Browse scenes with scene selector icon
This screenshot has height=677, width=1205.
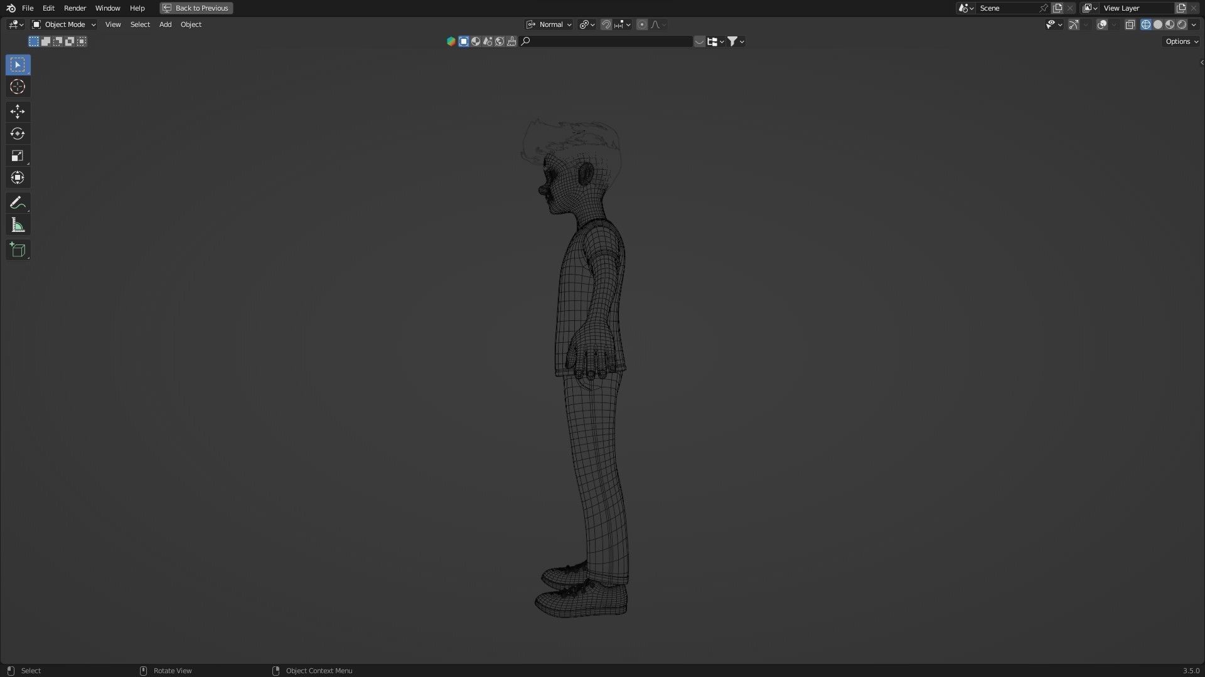coord(965,8)
